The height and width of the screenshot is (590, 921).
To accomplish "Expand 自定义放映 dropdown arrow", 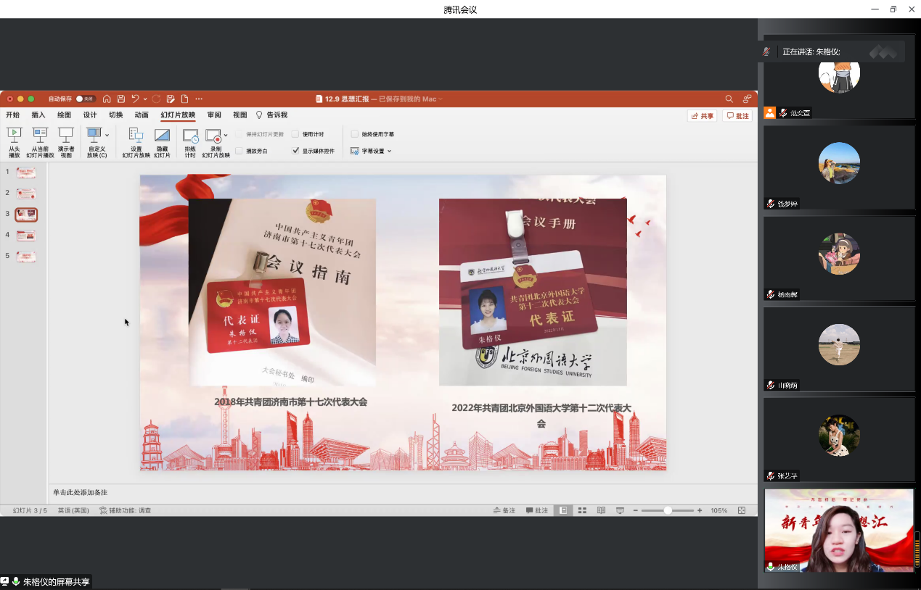I will (107, 135).
